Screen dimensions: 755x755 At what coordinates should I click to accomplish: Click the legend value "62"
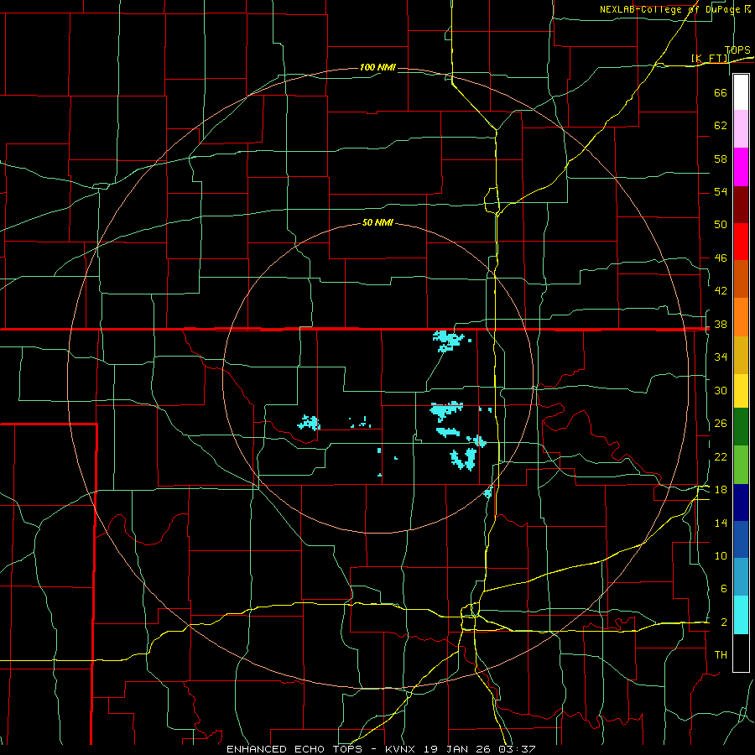[721, 126]
